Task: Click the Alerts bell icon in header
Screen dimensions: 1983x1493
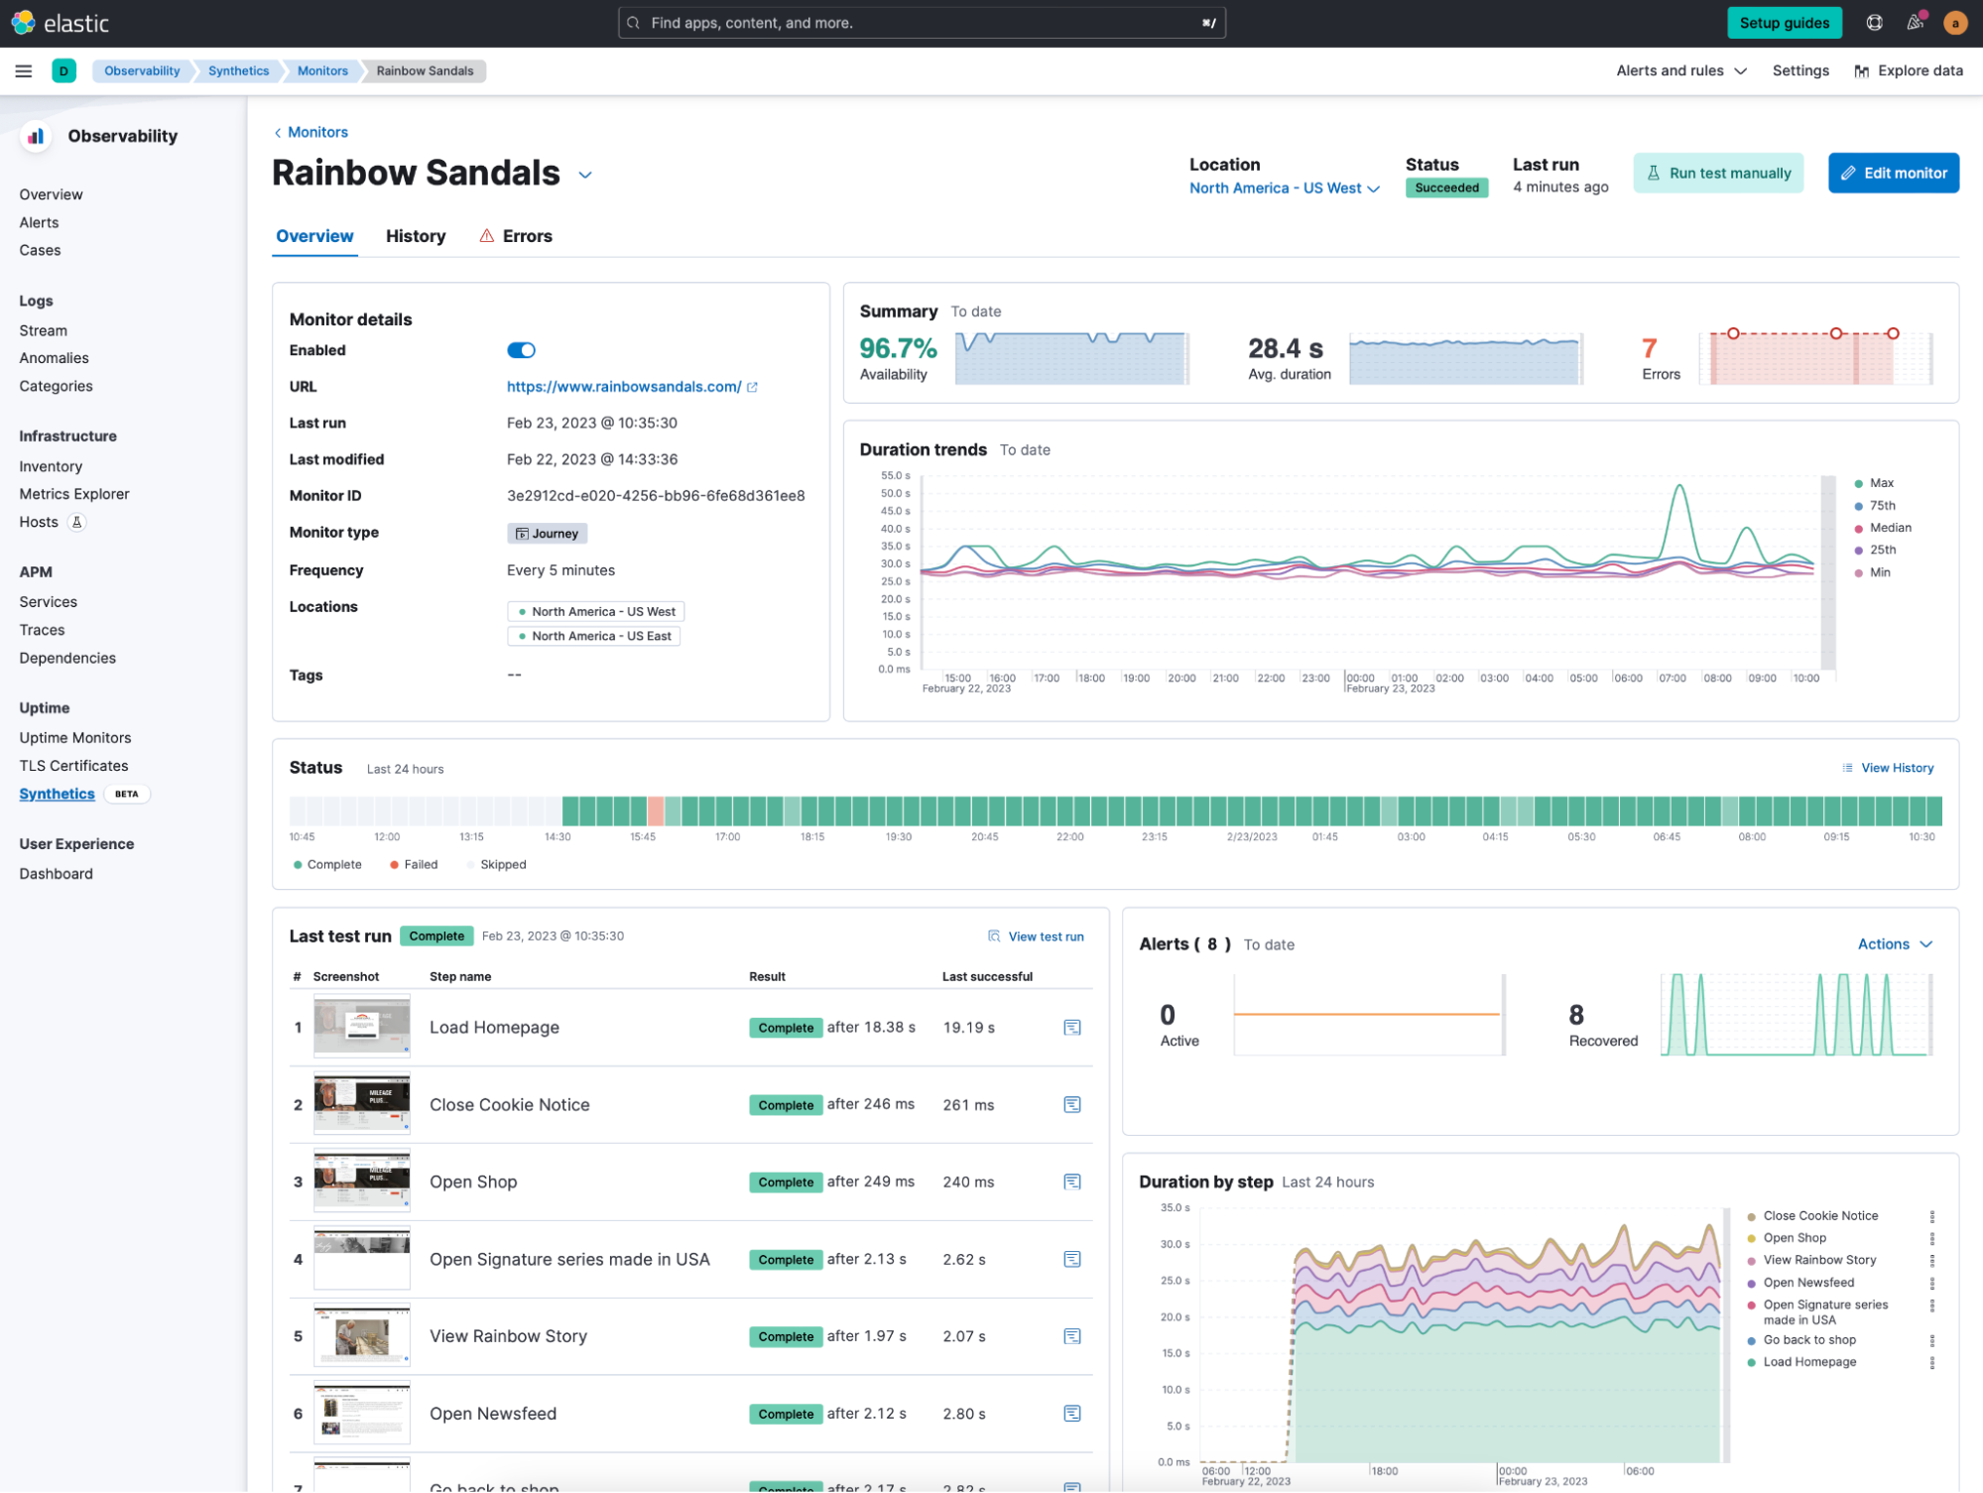Action: (x=1914, y=22)
